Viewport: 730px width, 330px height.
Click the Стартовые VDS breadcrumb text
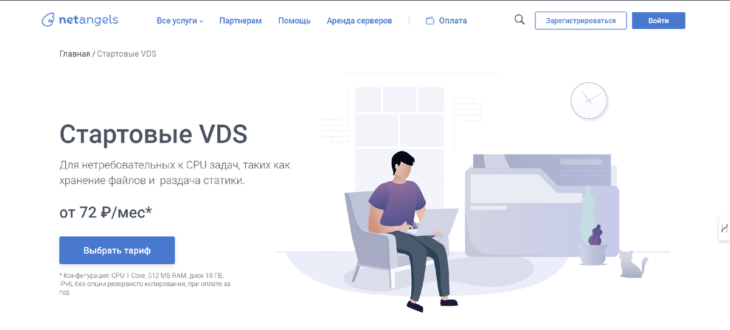(x=127, y=54)
